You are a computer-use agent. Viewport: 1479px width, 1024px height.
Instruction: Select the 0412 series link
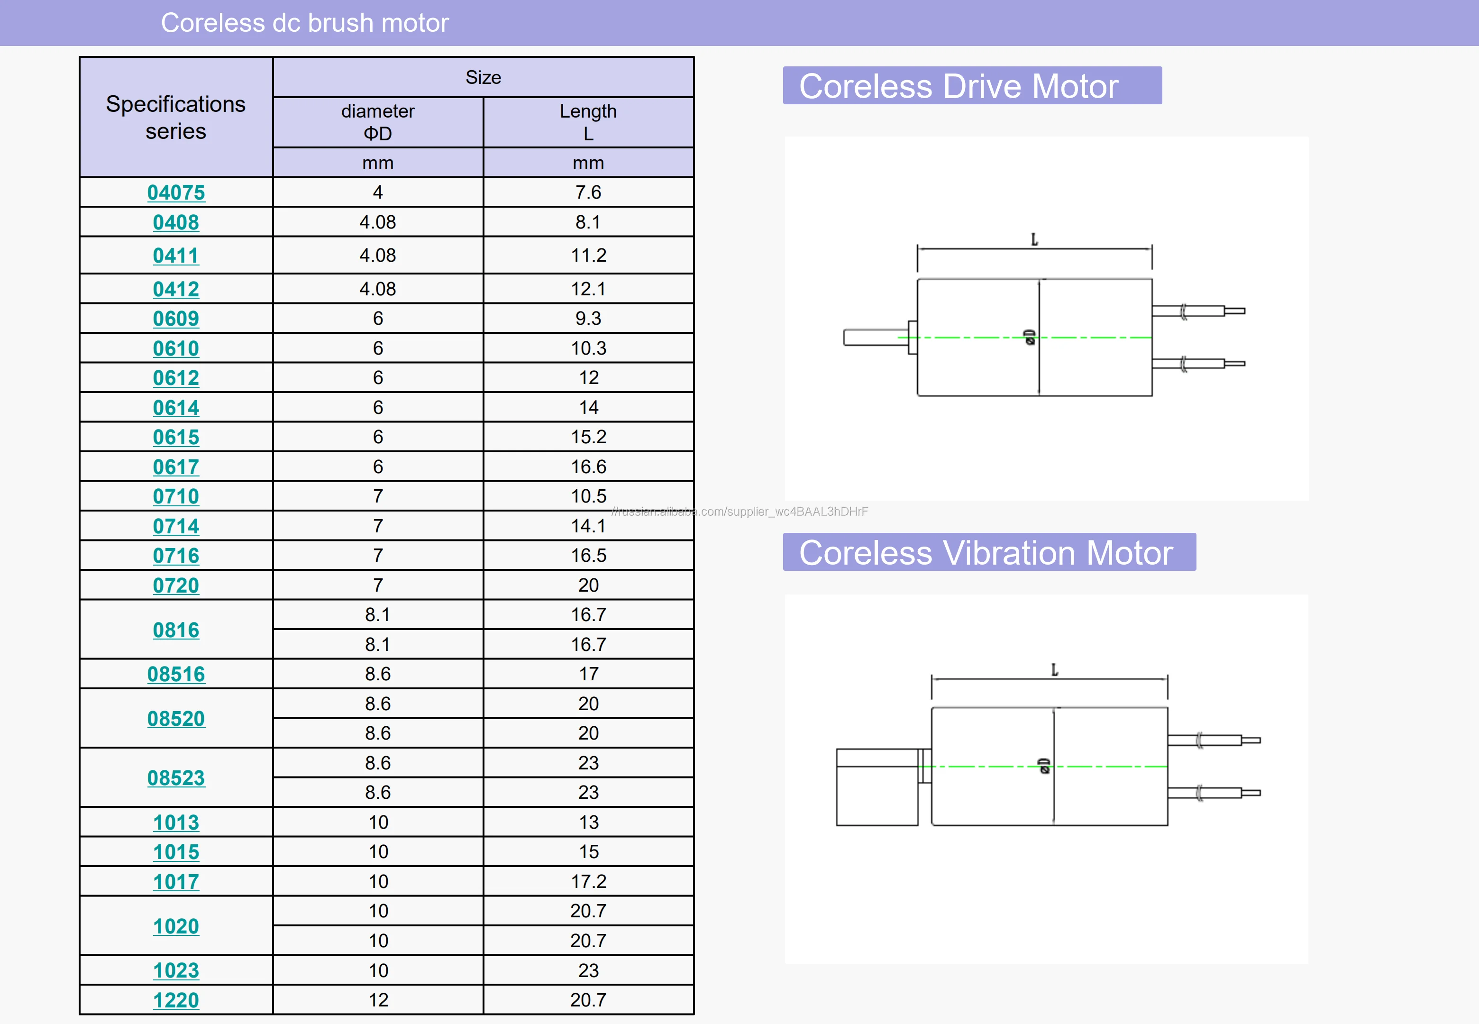coord(176,289)
